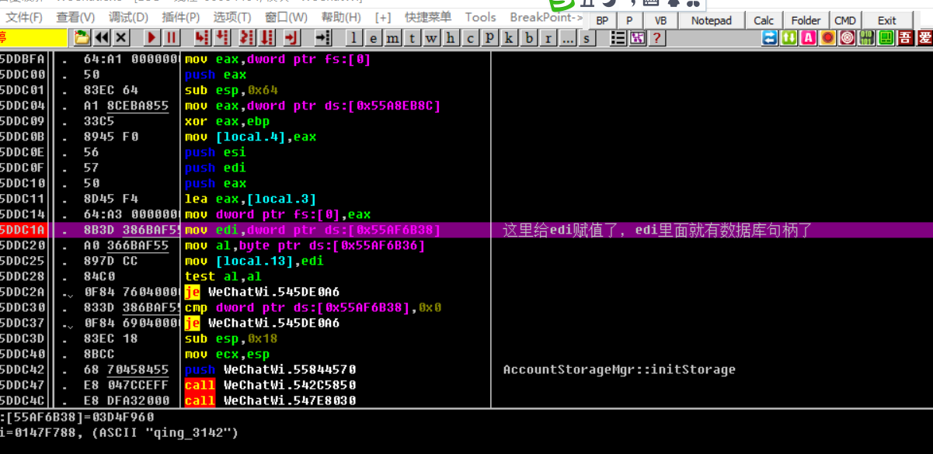The height and width of the screenshot is (454, 933).
Task: Click the blue swap-arrows plugin icon
Action: point(770,37)
